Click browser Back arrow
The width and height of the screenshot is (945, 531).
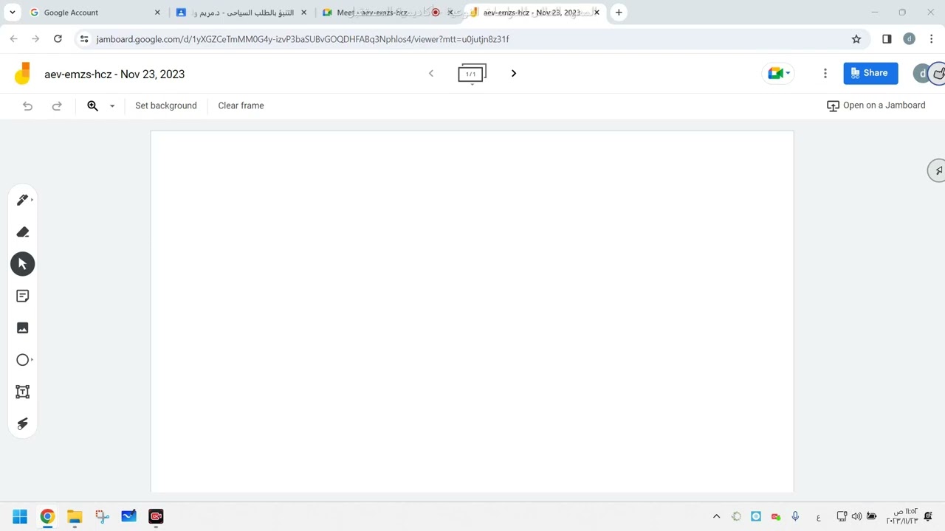(13, 39)
